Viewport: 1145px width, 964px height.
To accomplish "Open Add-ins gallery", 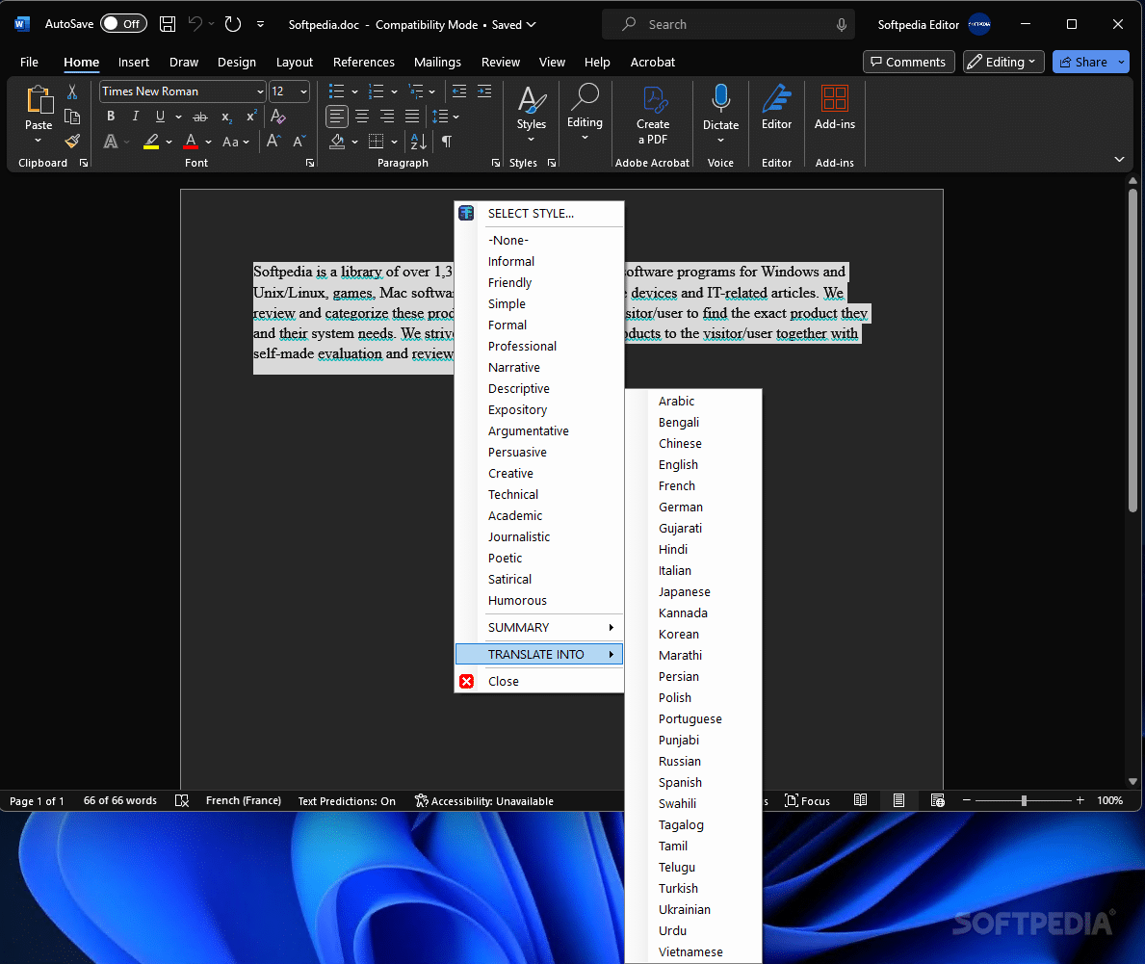I will (x=834, y=107).
